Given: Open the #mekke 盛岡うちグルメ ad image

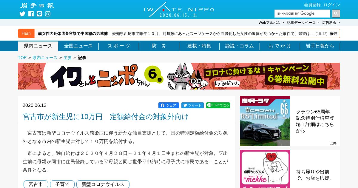Looking at the screenshot, I should coord(265,169).
